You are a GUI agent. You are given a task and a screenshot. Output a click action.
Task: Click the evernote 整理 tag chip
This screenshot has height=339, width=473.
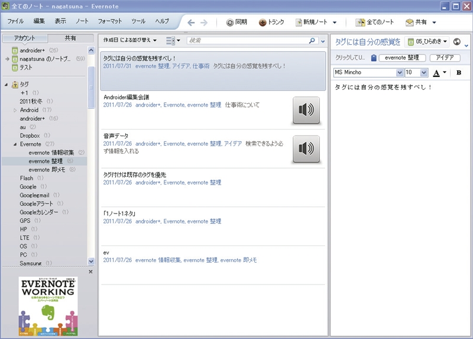click(402, 57)
